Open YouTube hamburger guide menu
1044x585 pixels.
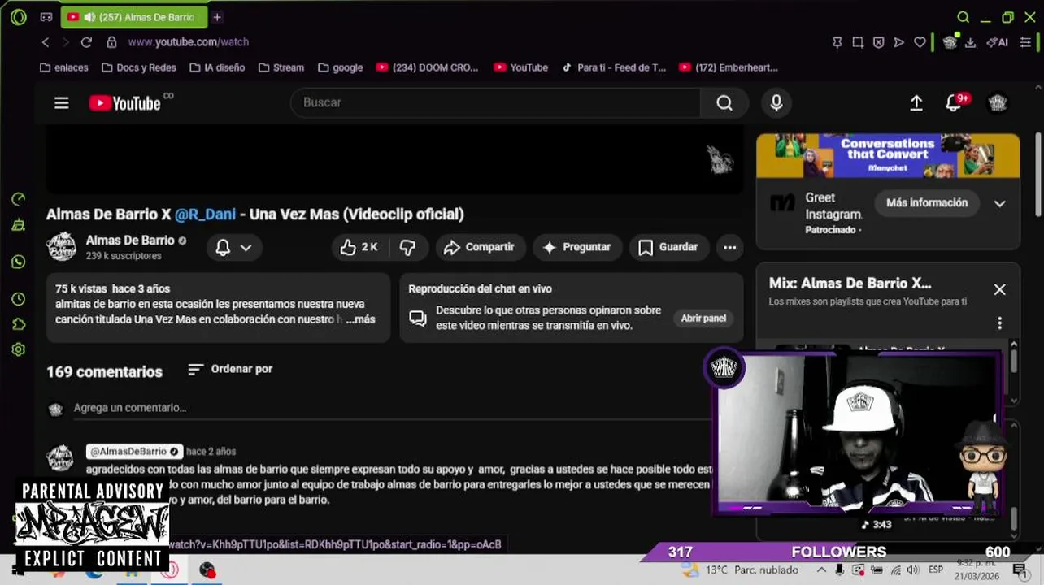click(62, 102)
